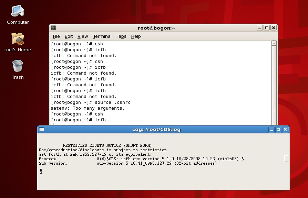The width and height of the screenshot is (308, 198).
Task: Open the Terminal menu
Action: tap(102, 36)
